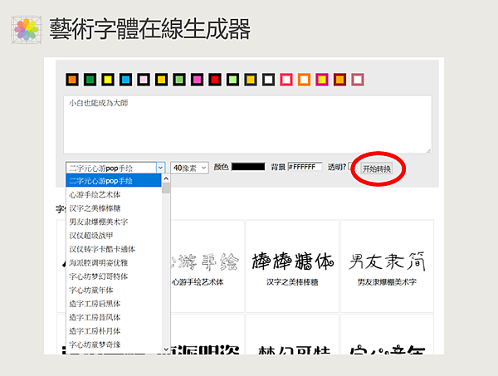Viewport: 498px width, 376px height.
Task: Select 汉字之美棒棒糖 from font list
Action: pos(114,208)
